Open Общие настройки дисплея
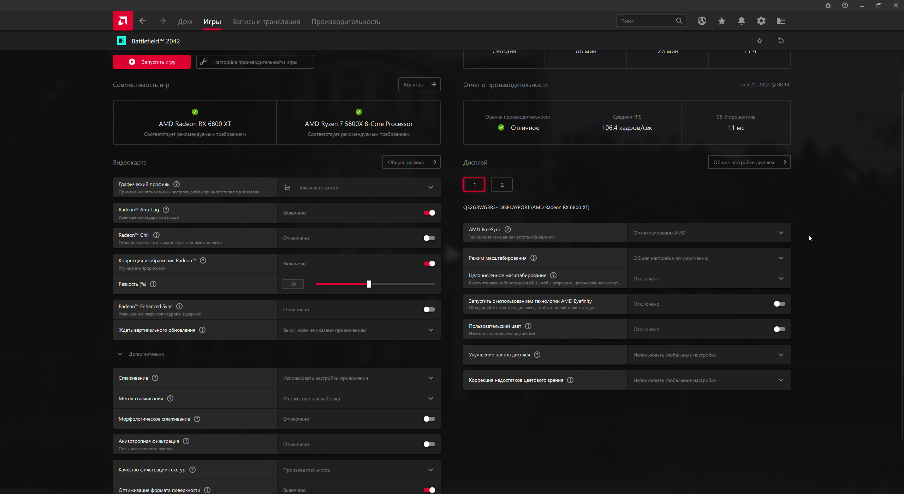Screen dimensions: 904x494 tap(749, 162)
